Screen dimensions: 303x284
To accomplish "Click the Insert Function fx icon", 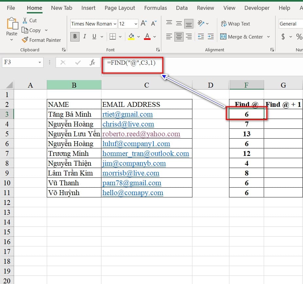I will [x=93, y=62].
